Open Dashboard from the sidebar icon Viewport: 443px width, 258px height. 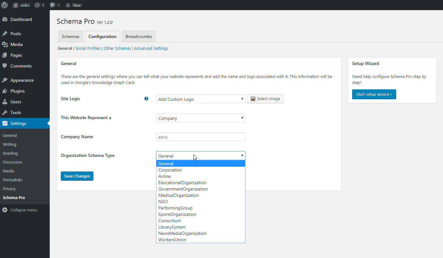coord(5,19)
